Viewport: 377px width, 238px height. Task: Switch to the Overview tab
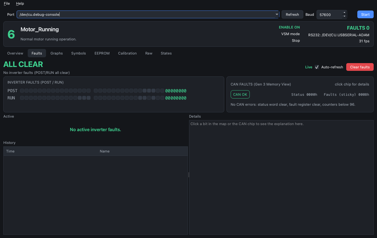[15, 53]
